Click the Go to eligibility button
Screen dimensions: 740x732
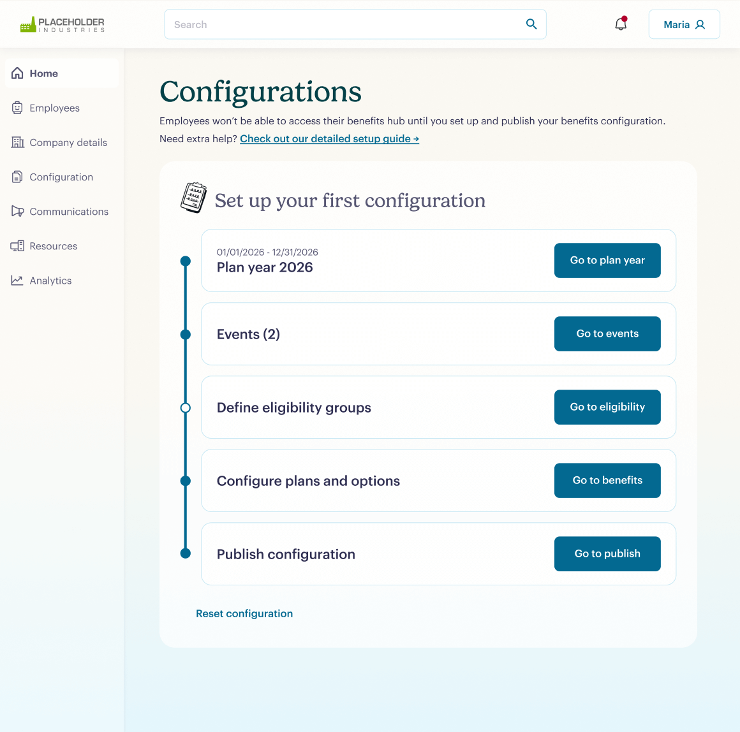click(x=607, y=407)
